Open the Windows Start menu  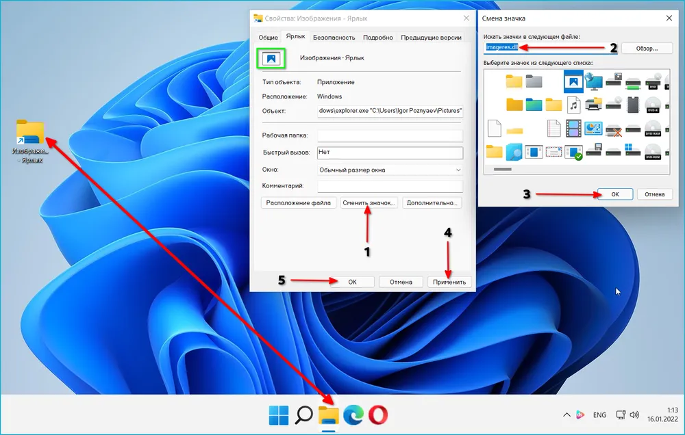(278, 414)
